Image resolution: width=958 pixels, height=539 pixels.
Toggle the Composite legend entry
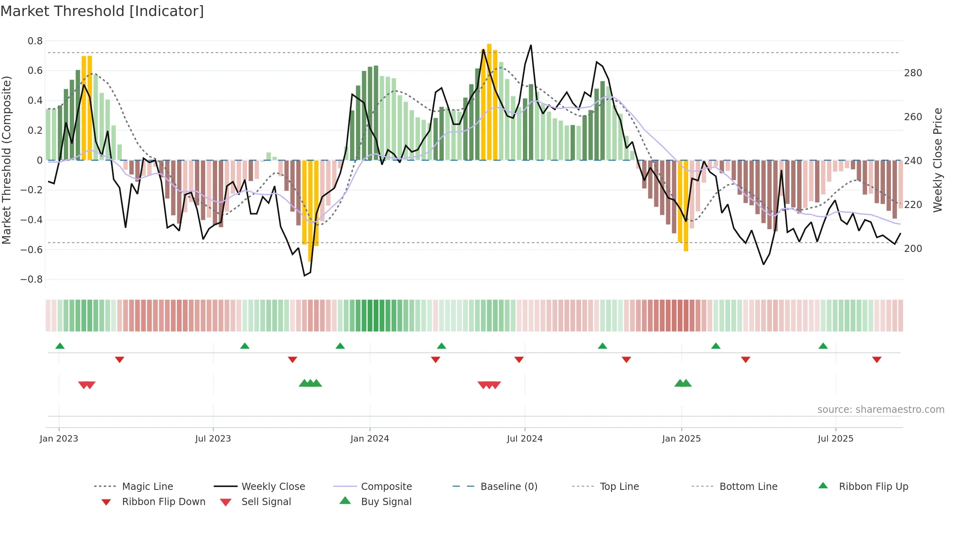(x=372, y=486)
